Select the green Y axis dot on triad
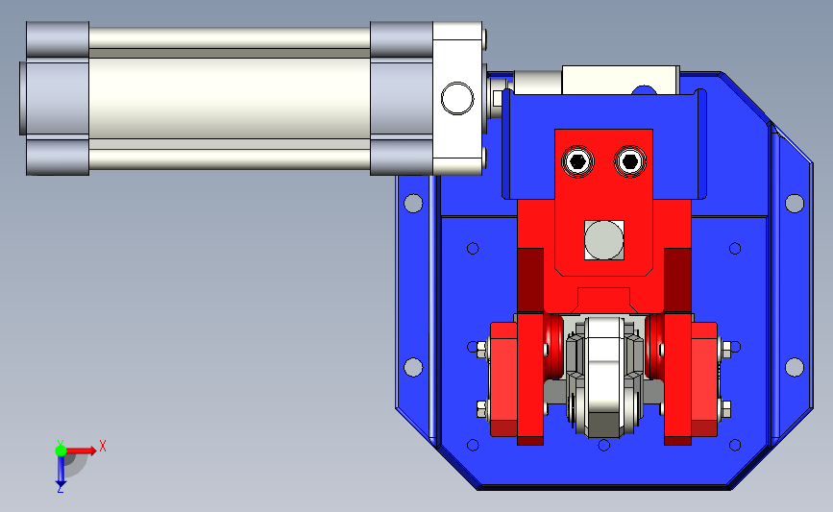Screen dimensions: 833x512 [x=61, y=451]
